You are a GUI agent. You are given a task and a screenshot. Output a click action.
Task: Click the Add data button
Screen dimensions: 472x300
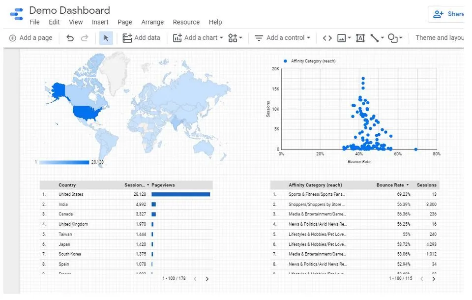[141, 38]
